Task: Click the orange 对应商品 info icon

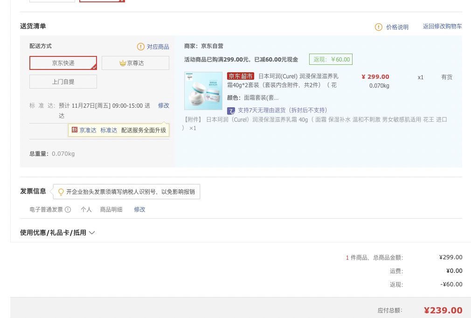Action: [x=140, y=47]
